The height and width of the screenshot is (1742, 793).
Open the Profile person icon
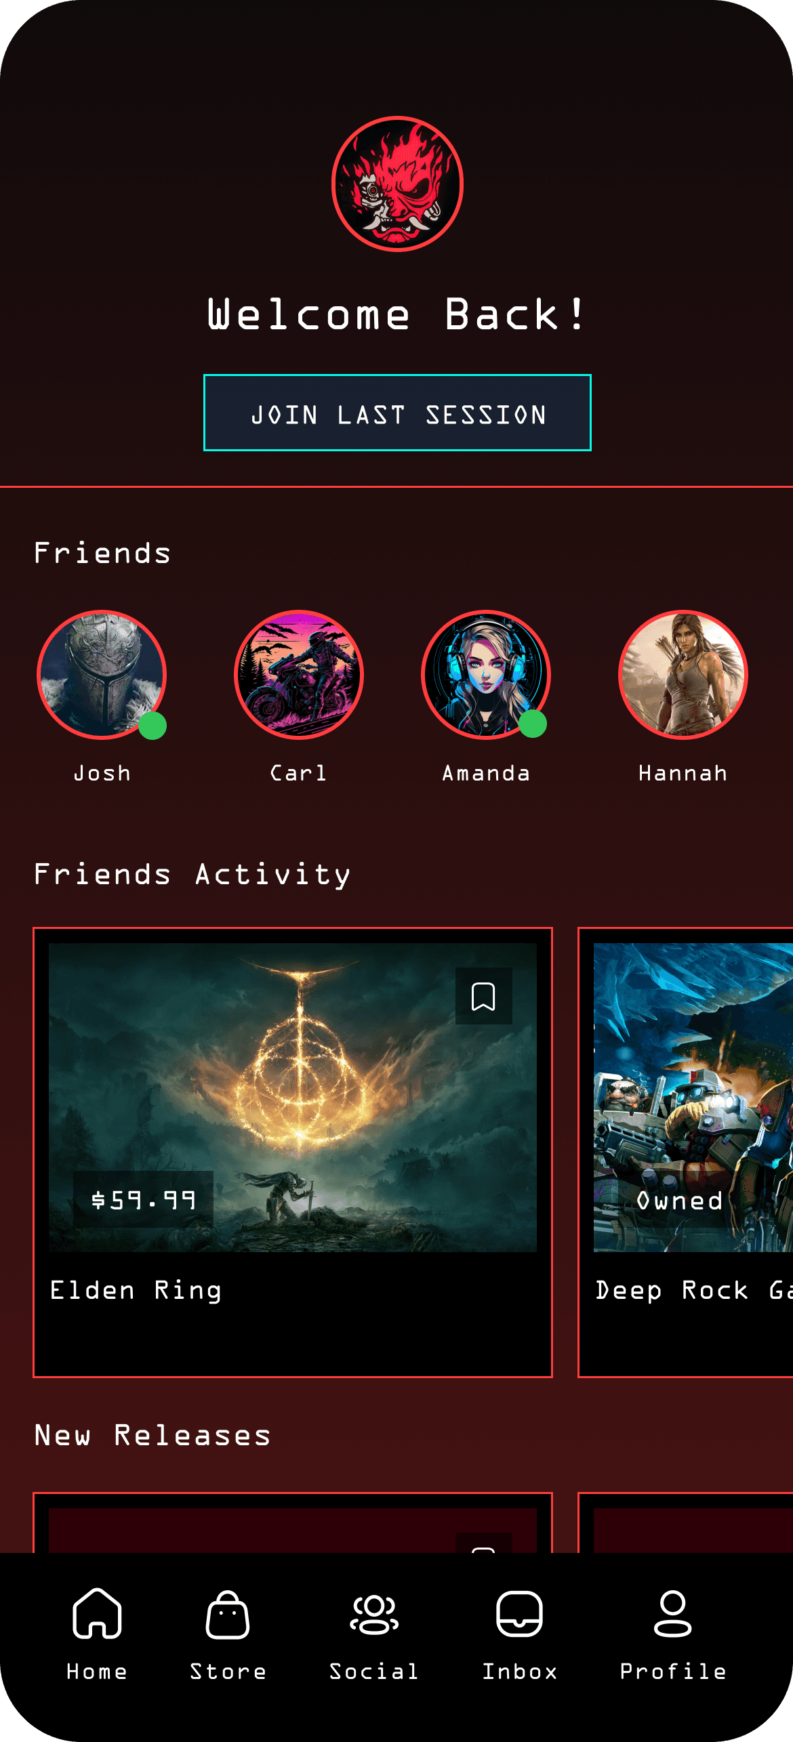tap(673, 1614)
